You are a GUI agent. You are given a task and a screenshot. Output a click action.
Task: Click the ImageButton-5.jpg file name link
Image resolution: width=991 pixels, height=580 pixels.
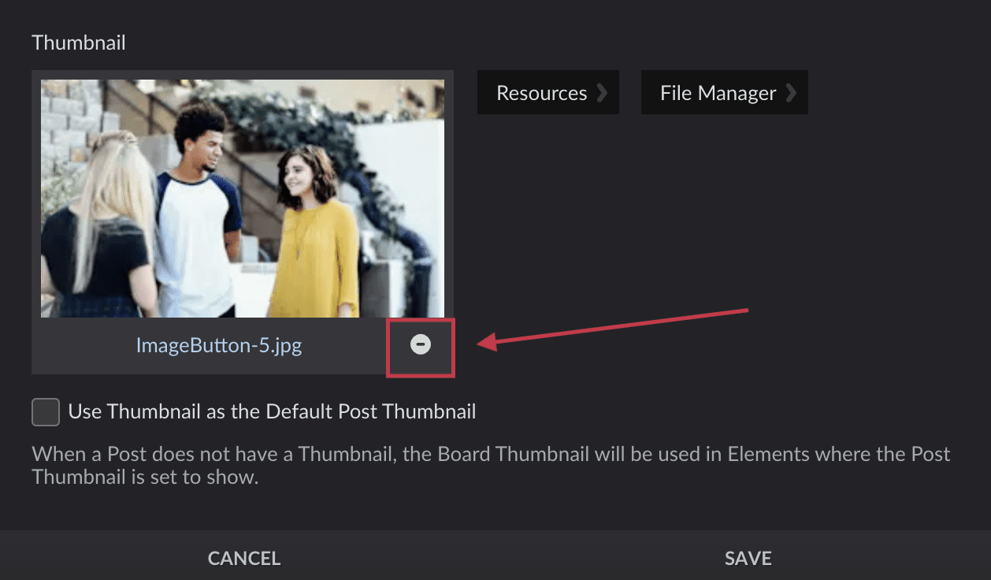[219, 345]
